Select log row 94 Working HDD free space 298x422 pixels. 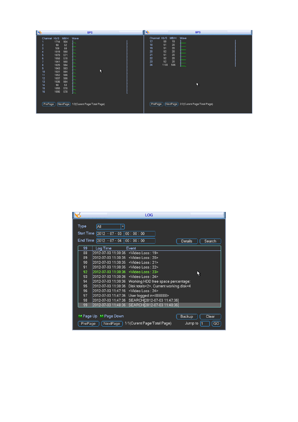pos(149,281)
